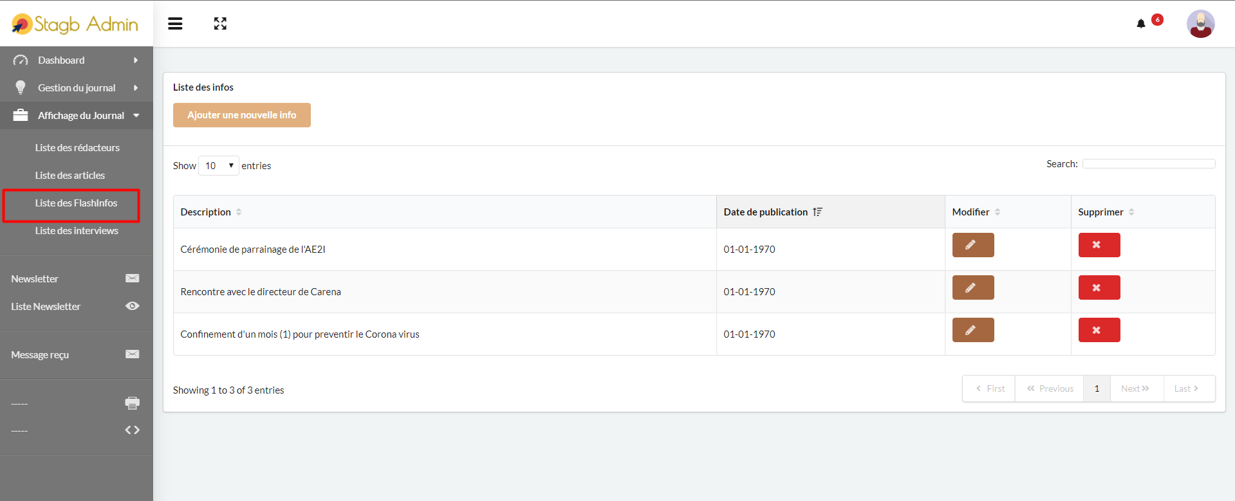The height and width of the screenshot is (501, 1235).
Task: Toggle the hamburger sidebar menu
Action: point(175,24)
